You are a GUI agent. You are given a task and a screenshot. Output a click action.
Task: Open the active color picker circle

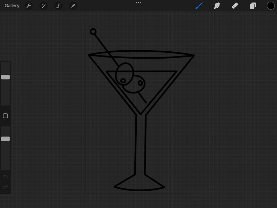tap(271, 6)
